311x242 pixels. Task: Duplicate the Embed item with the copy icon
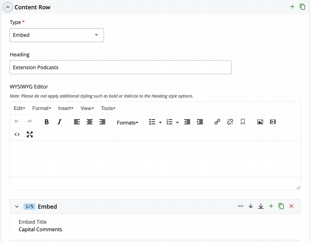point(281,206)
